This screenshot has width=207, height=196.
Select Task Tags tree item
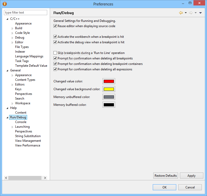click(22, 61)
